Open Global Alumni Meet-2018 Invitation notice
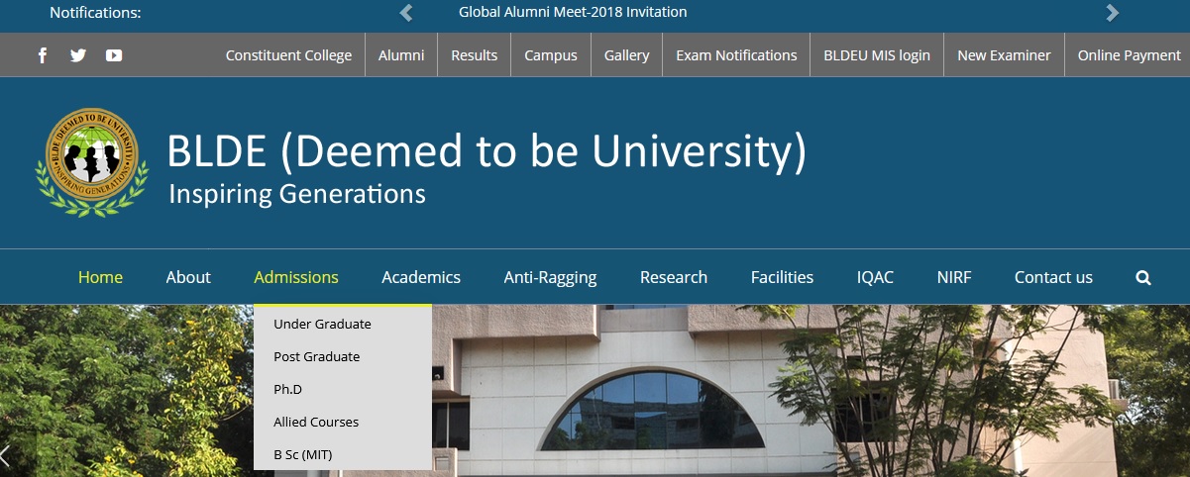 pos(573,12)
